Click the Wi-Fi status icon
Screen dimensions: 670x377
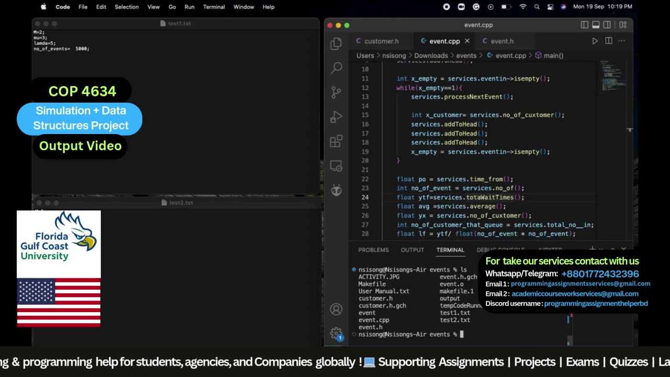[x=522, y=7]
